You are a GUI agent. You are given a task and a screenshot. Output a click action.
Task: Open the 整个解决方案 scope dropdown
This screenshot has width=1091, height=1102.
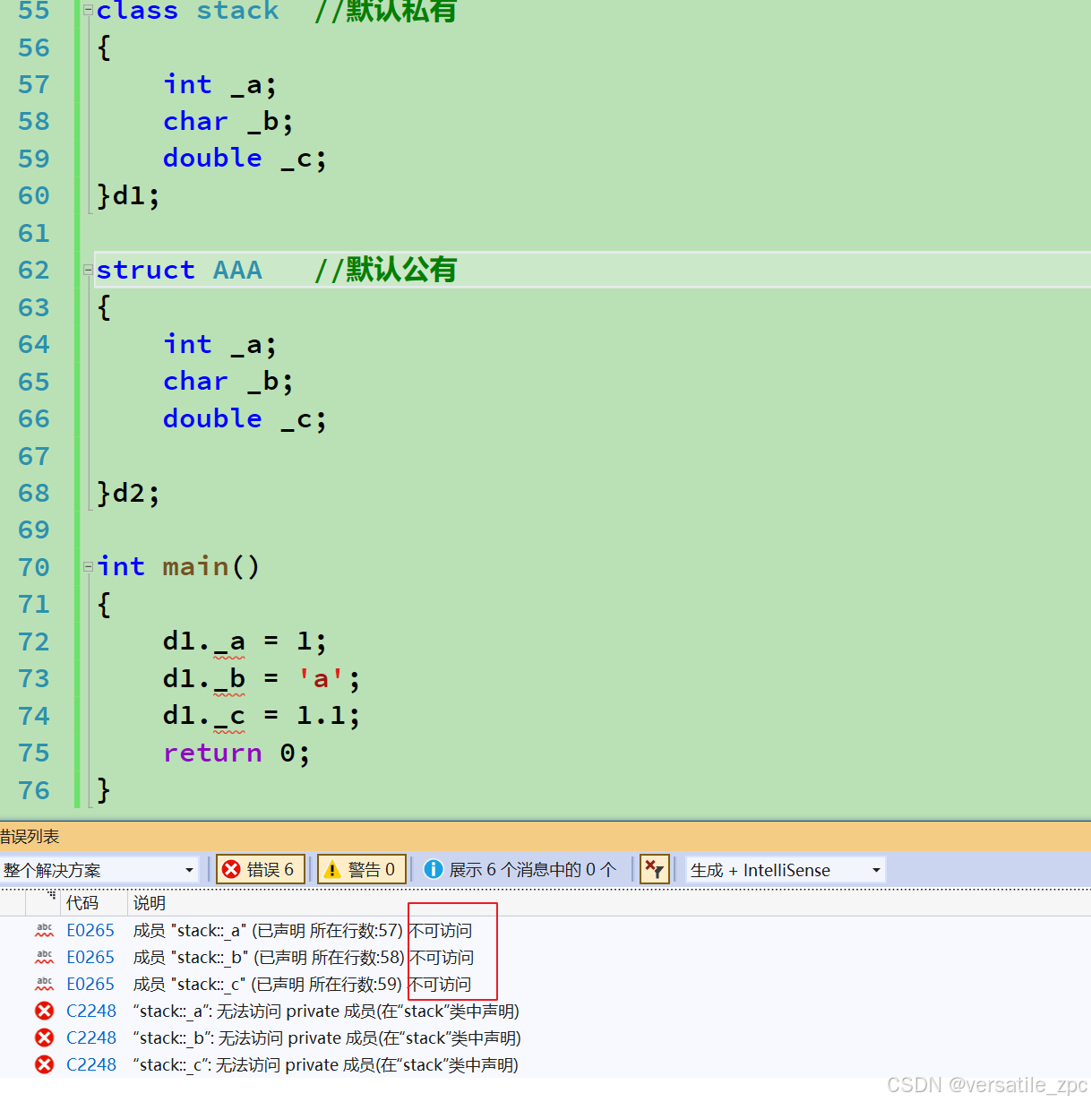(x=100, y=870)
